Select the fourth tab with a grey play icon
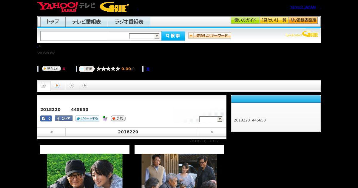The height and width of the screenshot is (188, 358). click(85, 86)
